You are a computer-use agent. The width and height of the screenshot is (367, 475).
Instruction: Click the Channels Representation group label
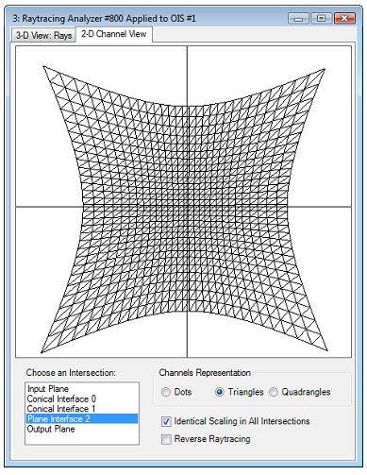(205, 373)
